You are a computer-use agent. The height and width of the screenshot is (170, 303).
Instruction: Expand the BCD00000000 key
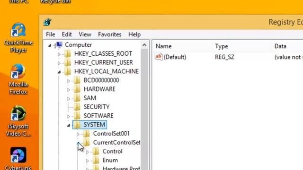pyautogui.click(x=68, y=81)
